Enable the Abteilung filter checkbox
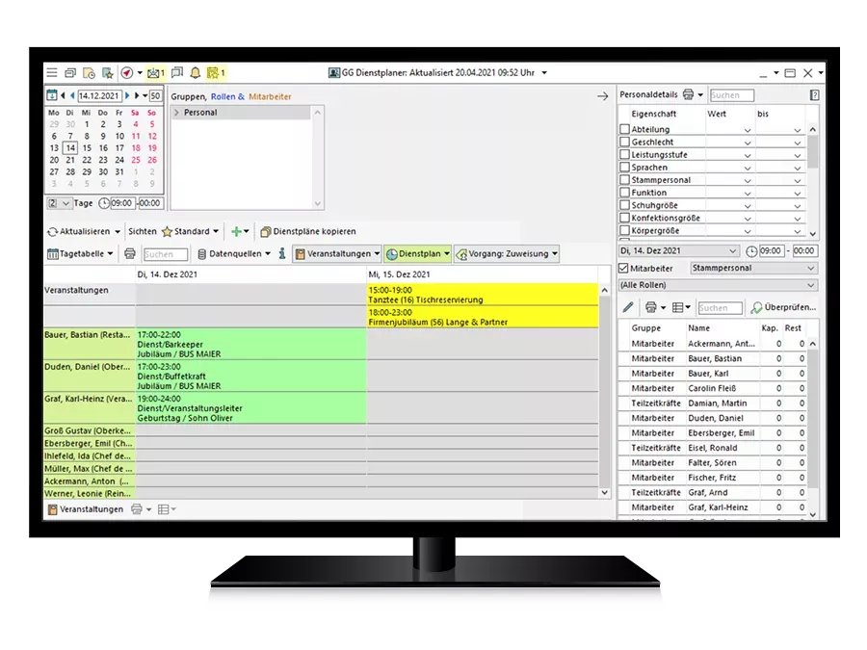 pyautogui.click(x=623, y=129)
